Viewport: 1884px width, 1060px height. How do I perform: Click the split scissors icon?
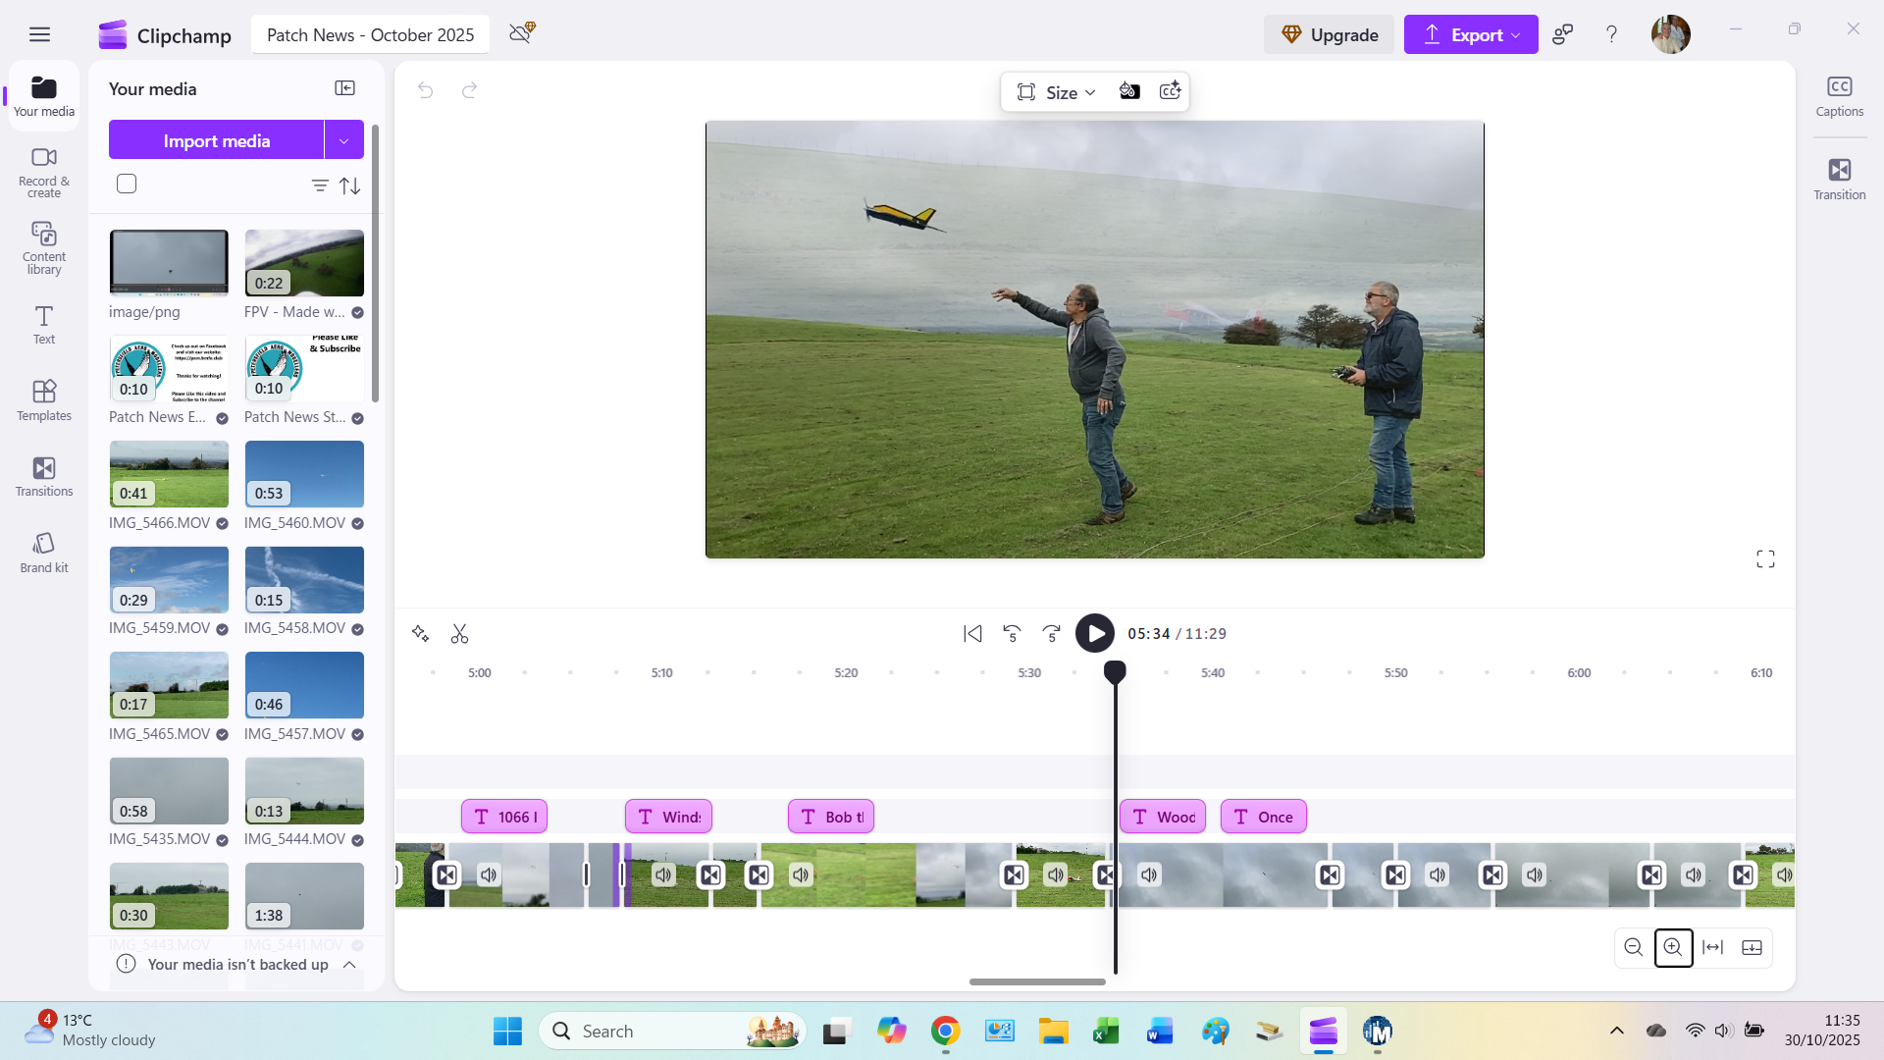(x=459, y=634)
